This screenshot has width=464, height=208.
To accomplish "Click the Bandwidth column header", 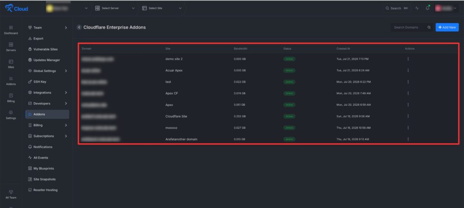I will pyautogui.click(x=240, y=48).
